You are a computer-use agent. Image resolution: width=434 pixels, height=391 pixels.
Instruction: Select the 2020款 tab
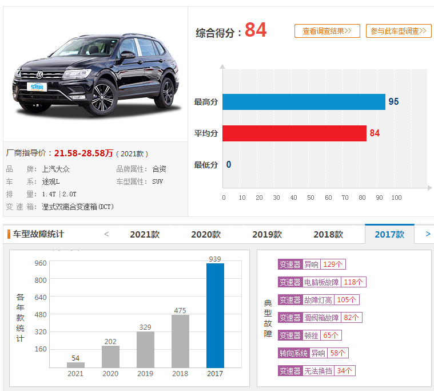coord(205,235)
